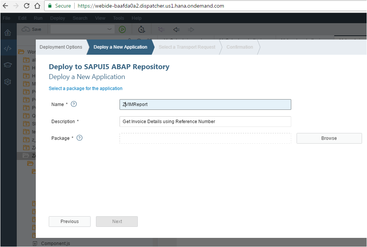Show help for the Package field
This screenshot has height=247, width=367.
[x=80, y=138]
